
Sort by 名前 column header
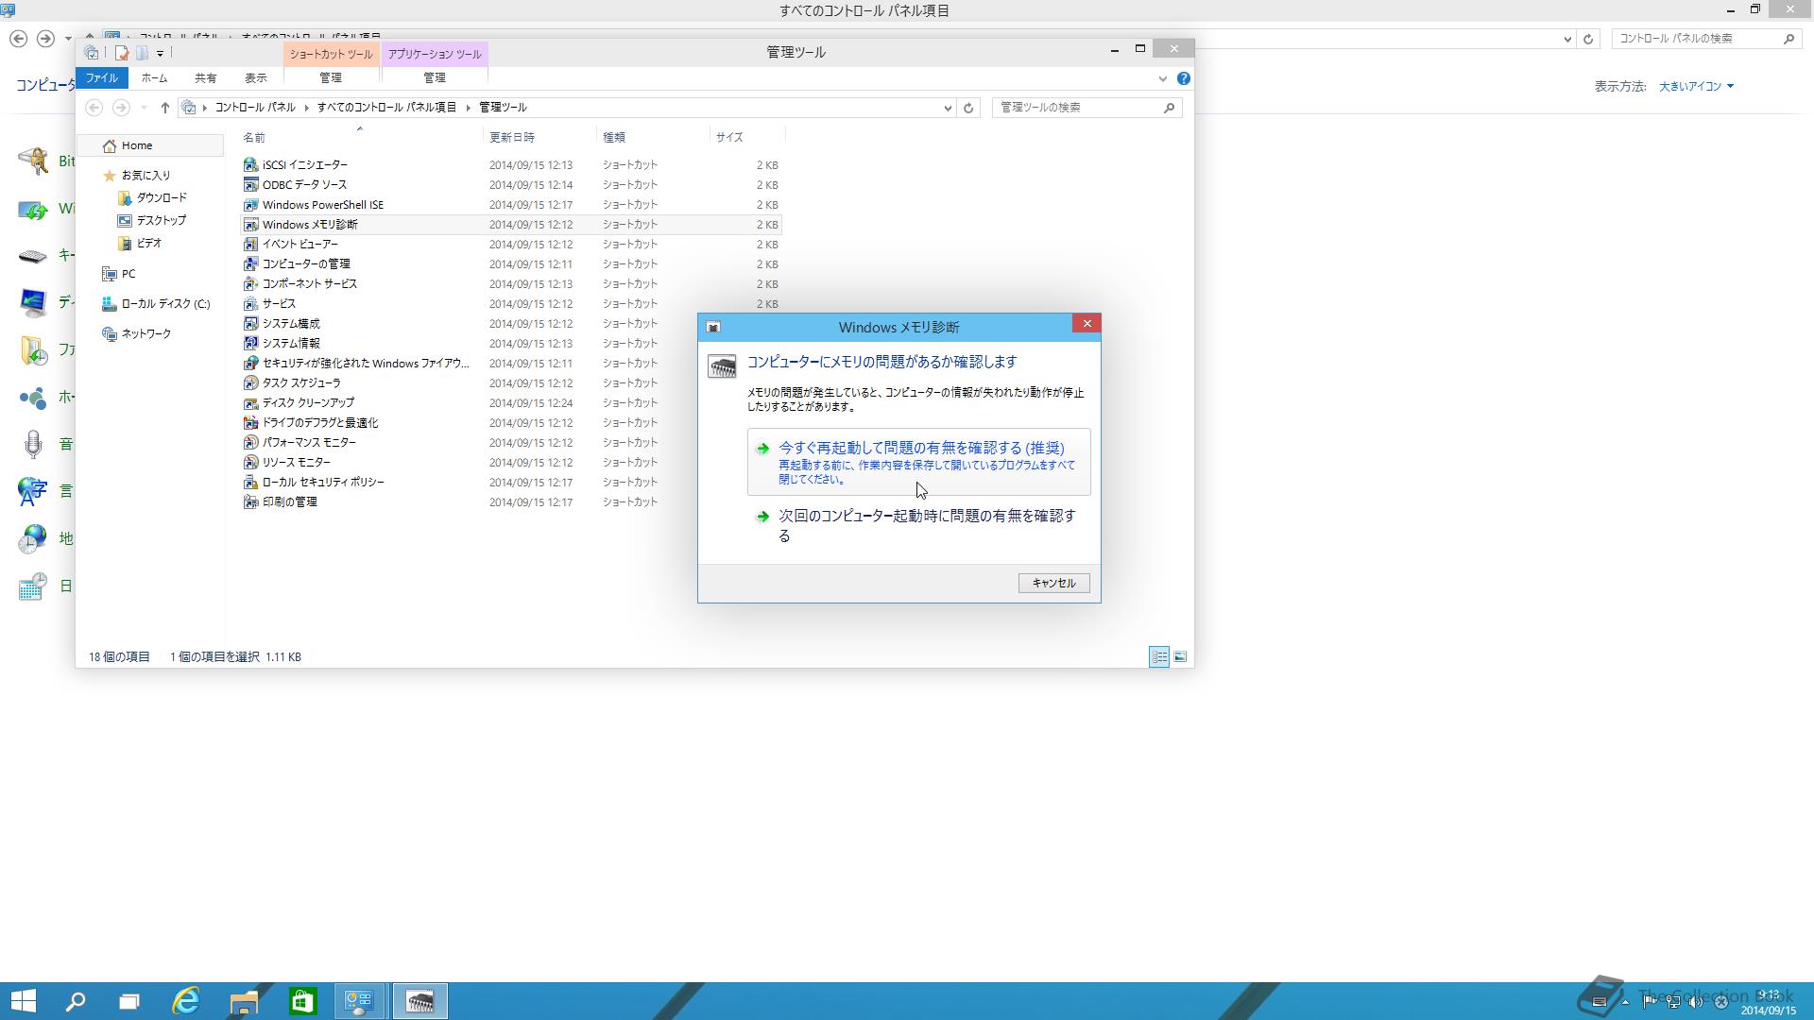coord(359,138)
